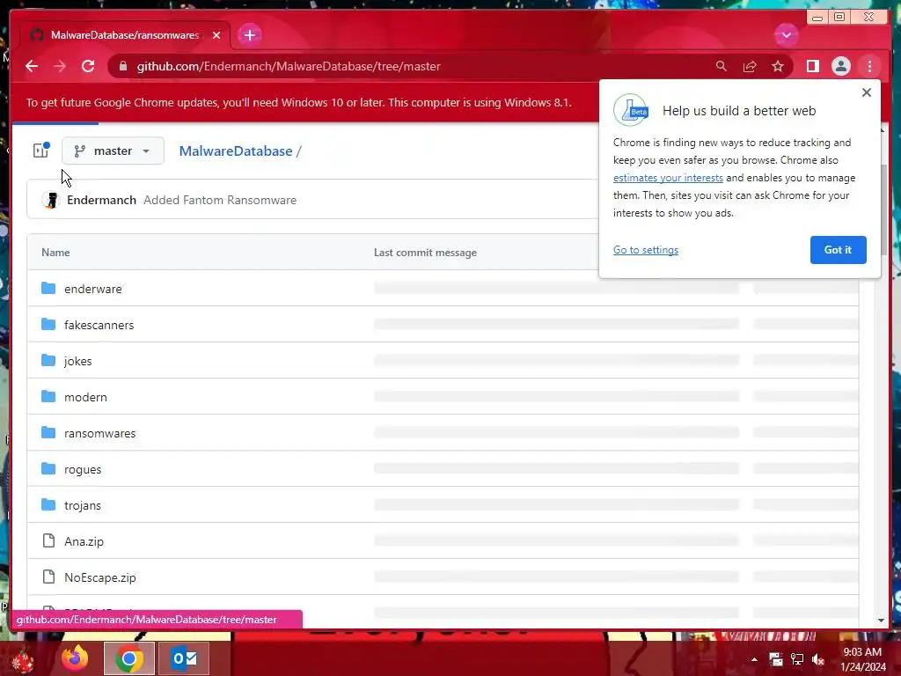Open the NoEscape.zip file
901x676 pixels.
point(99,577)
